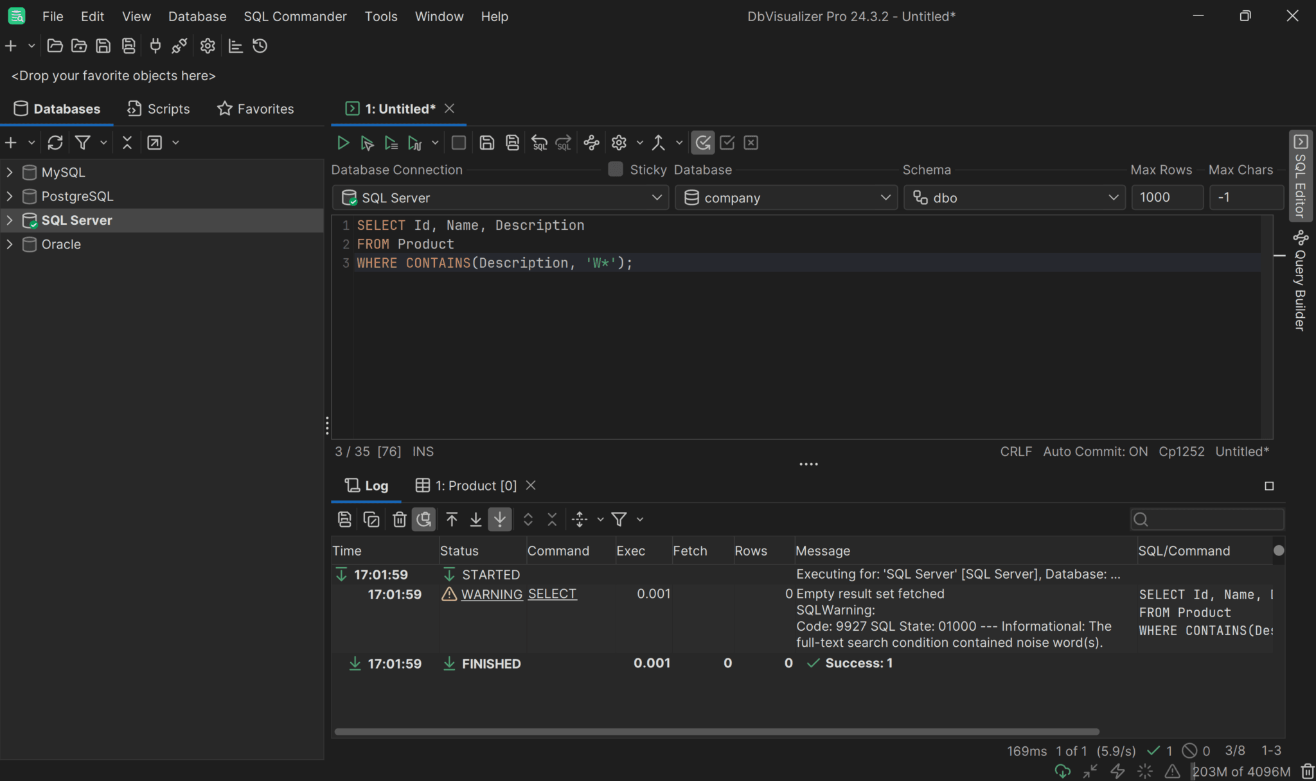Click the Commit checkmark icon
Viewport: 1316px width, 781px height.
coord(727,143)
